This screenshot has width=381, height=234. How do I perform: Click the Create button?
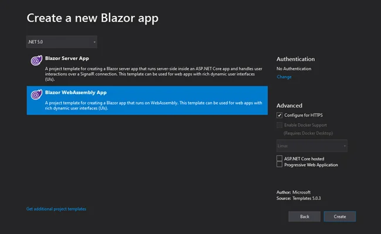pyautogui.click(x=340, y=216)
